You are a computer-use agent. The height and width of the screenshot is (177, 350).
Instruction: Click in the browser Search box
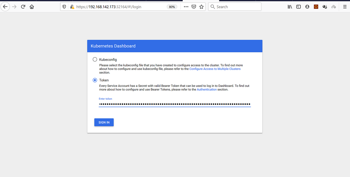(x=234, y=7)
